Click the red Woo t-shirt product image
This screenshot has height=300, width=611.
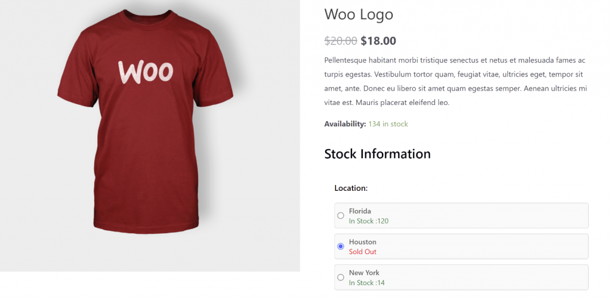(x=146, y=155)
